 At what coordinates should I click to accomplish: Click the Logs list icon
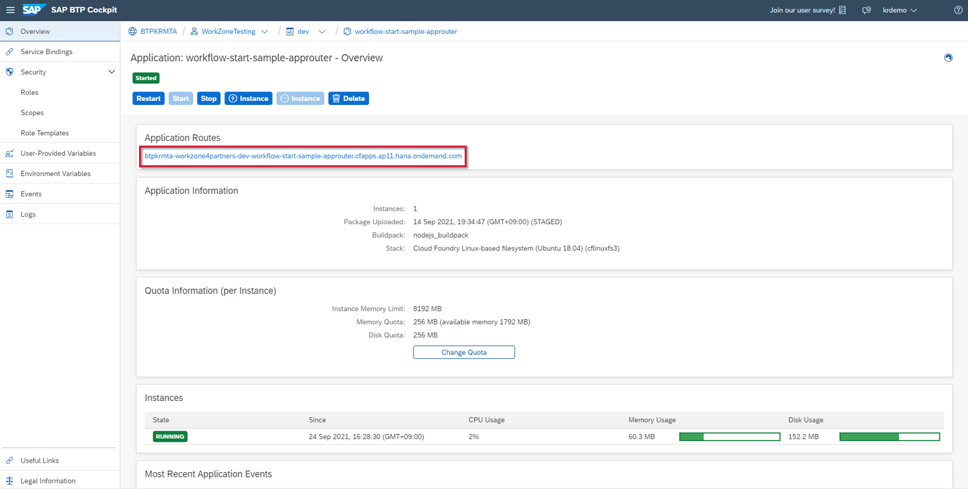[x=9, y=214]
